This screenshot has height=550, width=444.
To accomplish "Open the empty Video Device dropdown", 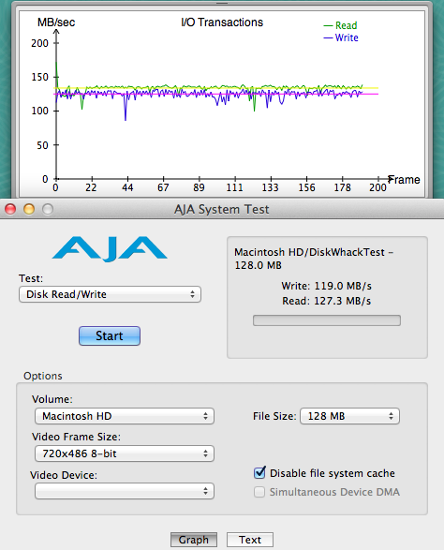I will click(x=125, y=491).
